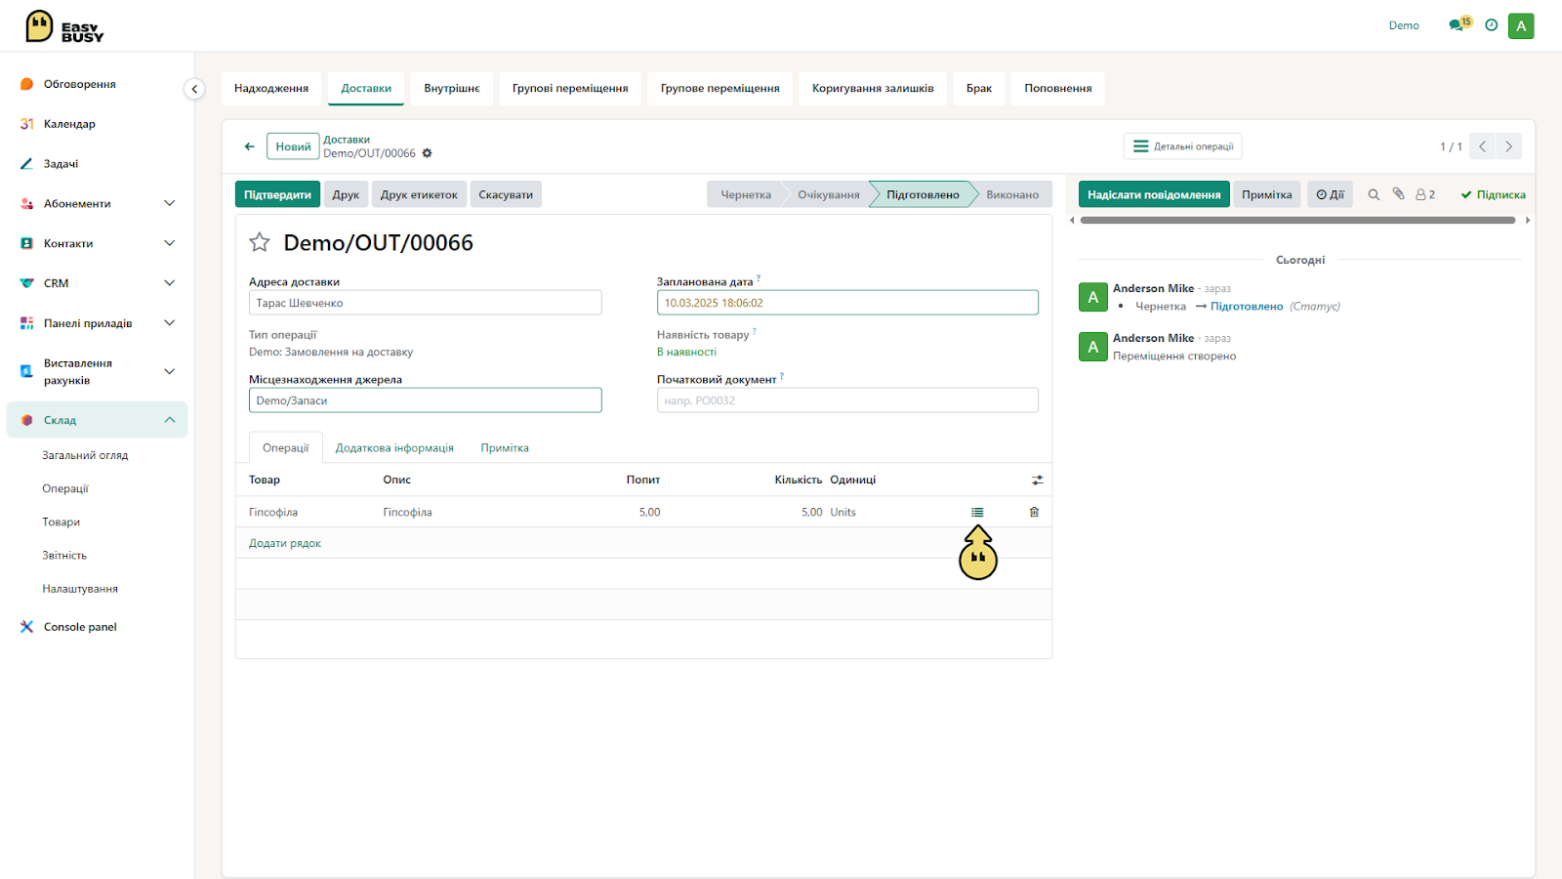Click chatter Примітка log note button
Viewport: 1562px width, 879px height.
[1267, 194]
